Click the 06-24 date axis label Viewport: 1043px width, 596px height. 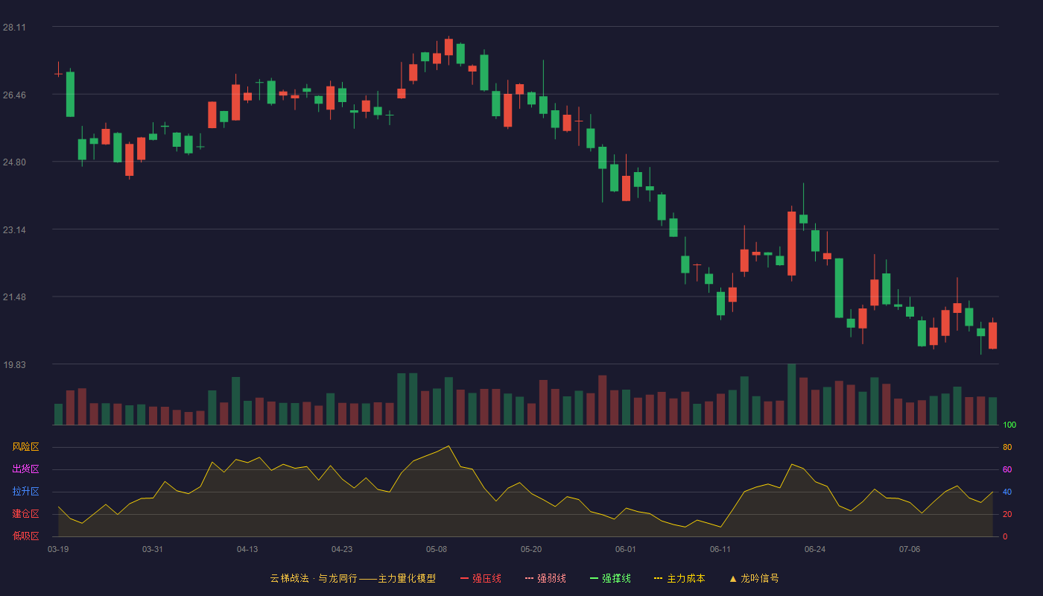815,549
